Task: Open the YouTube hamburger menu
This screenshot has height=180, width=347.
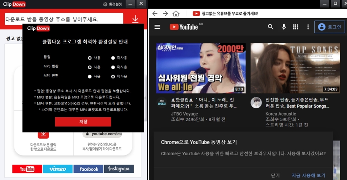Action: (157, 27)
